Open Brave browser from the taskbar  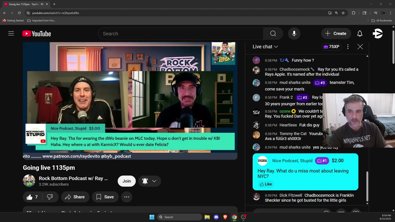[225, 217]
